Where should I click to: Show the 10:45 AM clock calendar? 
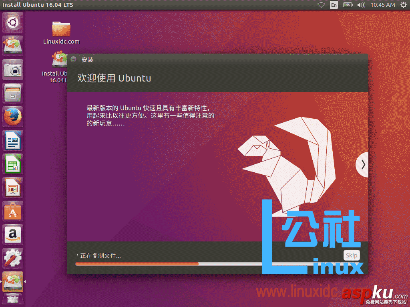pyautogui.click(x=382, y=5)
